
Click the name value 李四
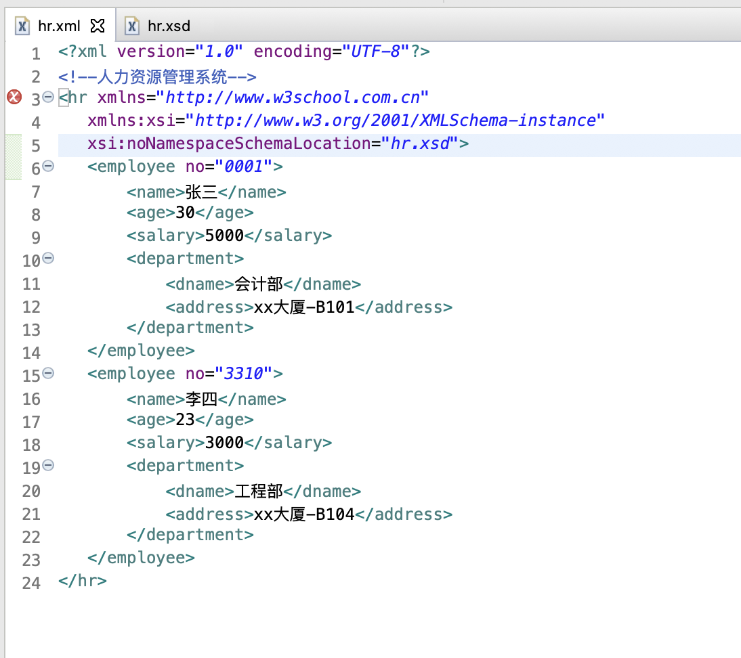[x=201, y=399]
